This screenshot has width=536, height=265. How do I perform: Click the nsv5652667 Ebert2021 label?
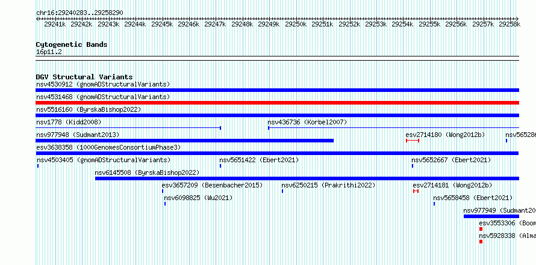pyautogui.click(x=451, y=160)
